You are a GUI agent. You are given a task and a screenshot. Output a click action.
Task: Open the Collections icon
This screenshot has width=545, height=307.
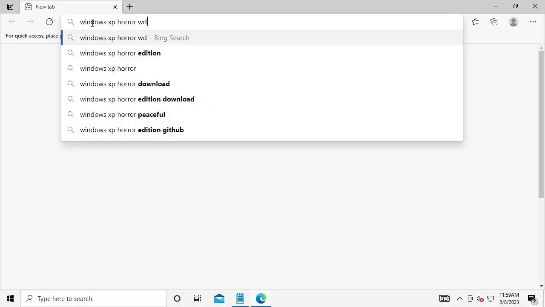(494, 22)
